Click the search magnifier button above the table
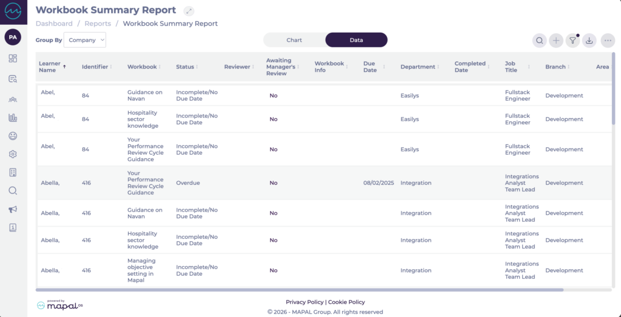The image size is (621, 317). click(539, 41)
